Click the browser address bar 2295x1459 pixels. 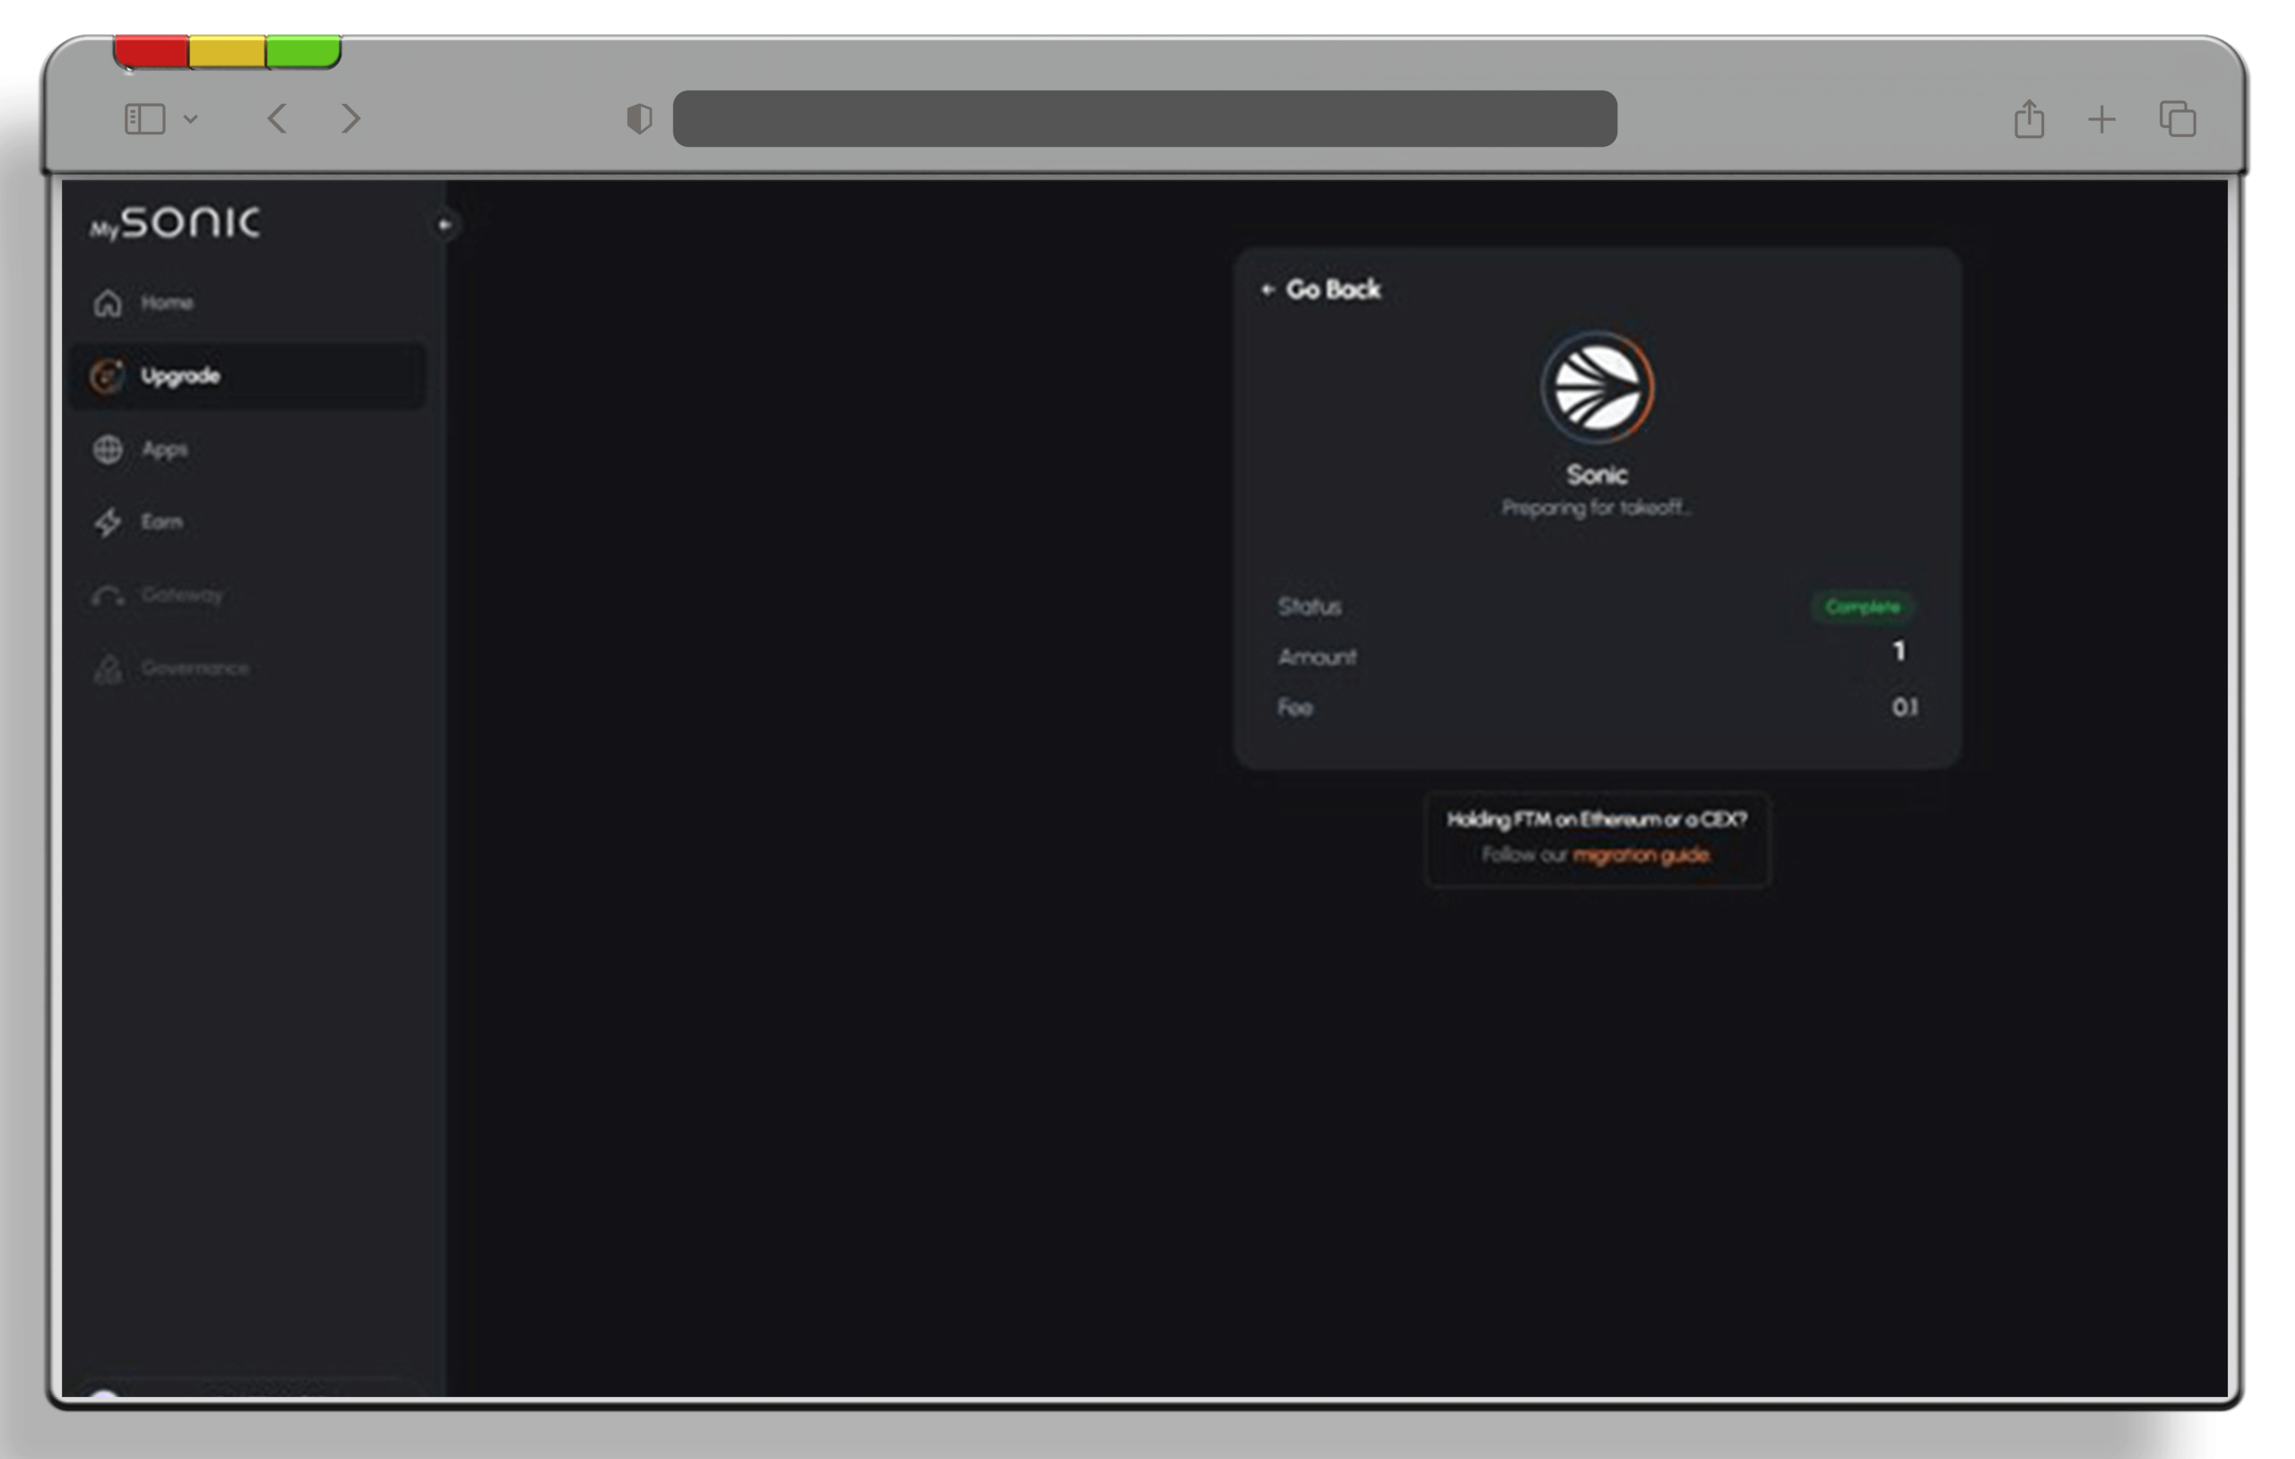click(x=1145, y=119)
